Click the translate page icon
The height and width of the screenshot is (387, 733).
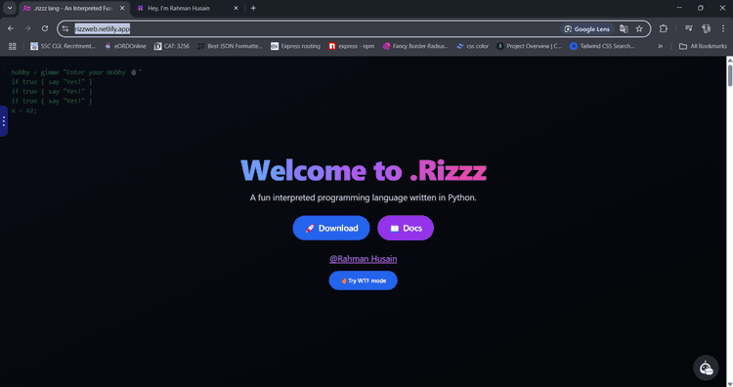click(624, 29)
